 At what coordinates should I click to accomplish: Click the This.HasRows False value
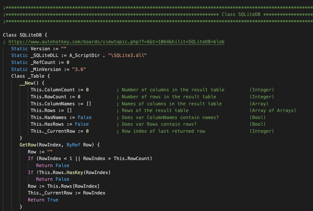click(x=82, y=124)
